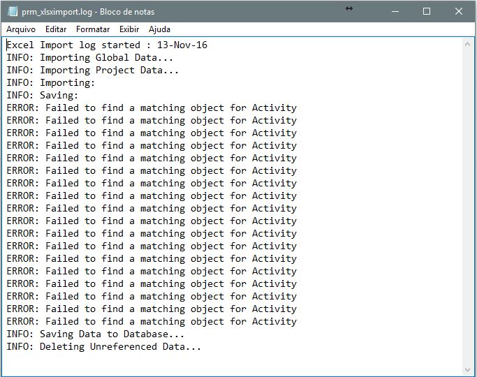Click the date 13-Nov-16 in the log

tap(182, 45)
